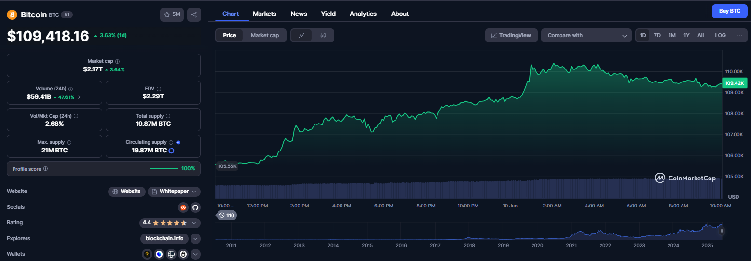Add Bitcoin to watchlist via star 5M
The width and height of the screenshot is (751, 261).
tap(172, 14)
